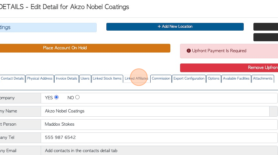This screenshot has width=278, height=155.
Task: Select the Users tab
Action: [x=85, y=79]
